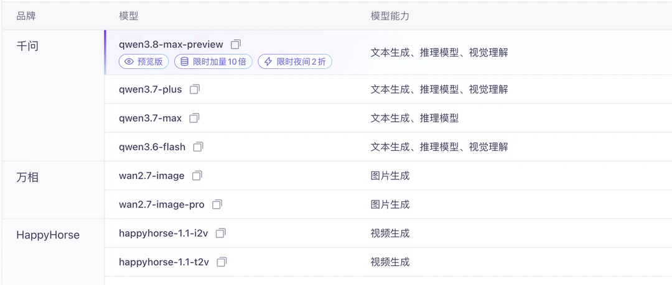This screenshot has height=285, width=672.
Task: Click the 限时夜间2折 tag
Action: pyautogui.click(x=295, y=61)
